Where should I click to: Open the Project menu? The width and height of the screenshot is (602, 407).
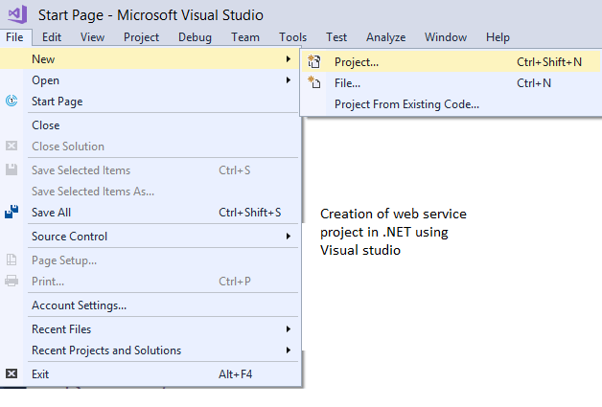(x=141, y=37)
